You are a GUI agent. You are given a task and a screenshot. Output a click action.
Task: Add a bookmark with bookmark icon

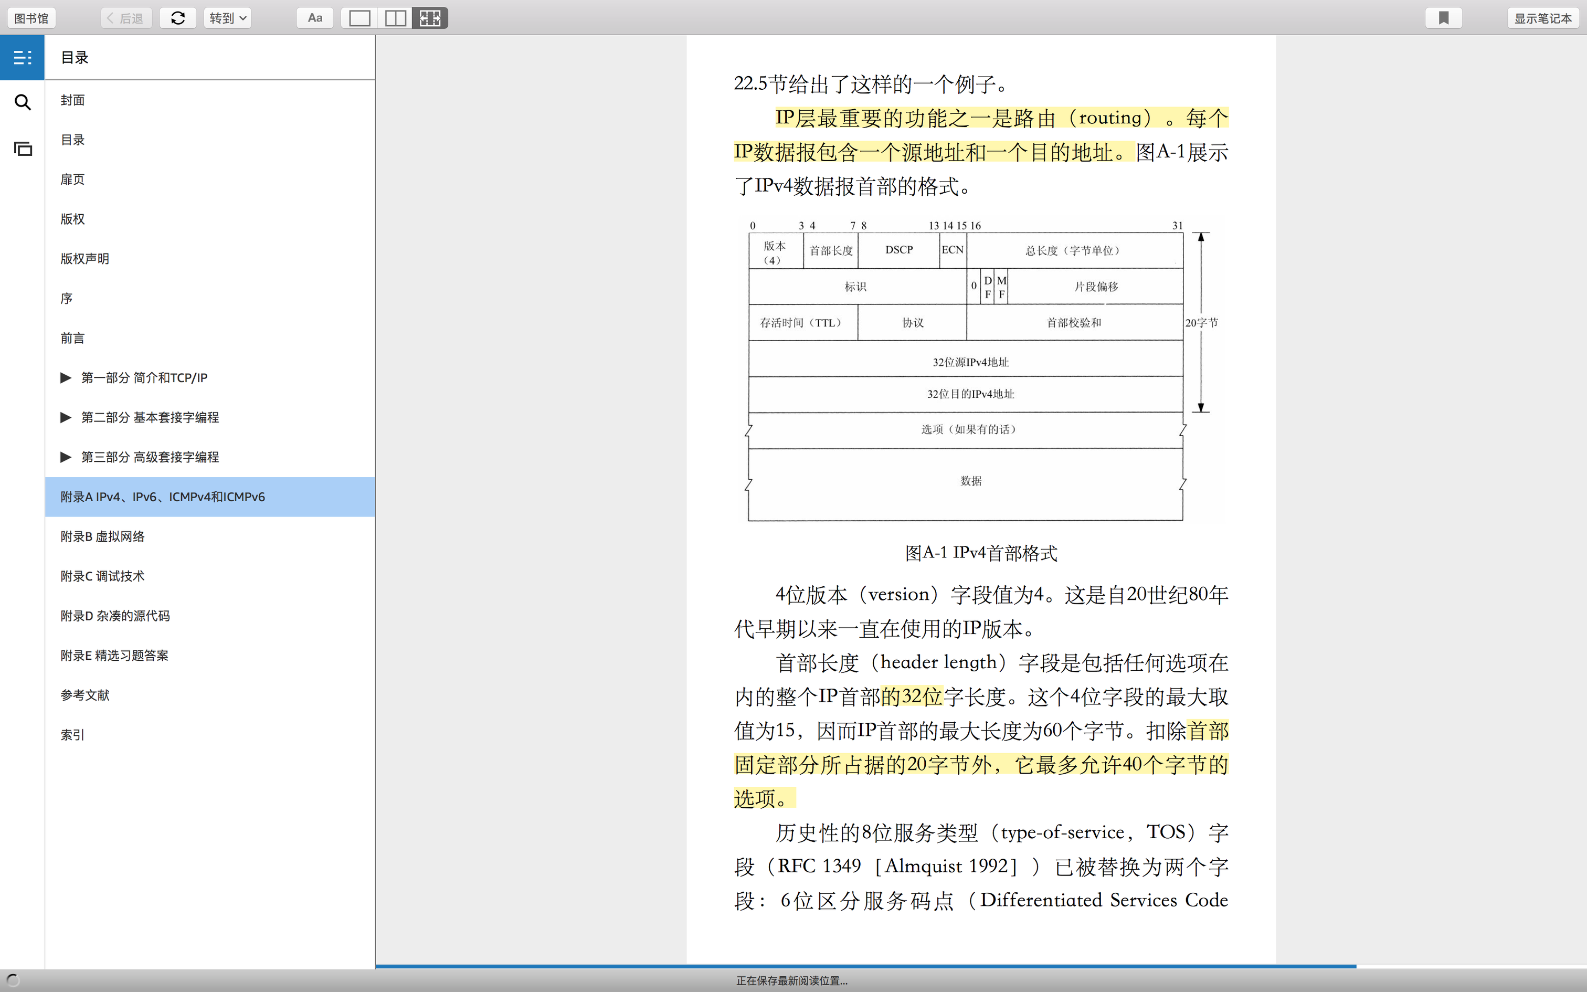(1443, 18)
